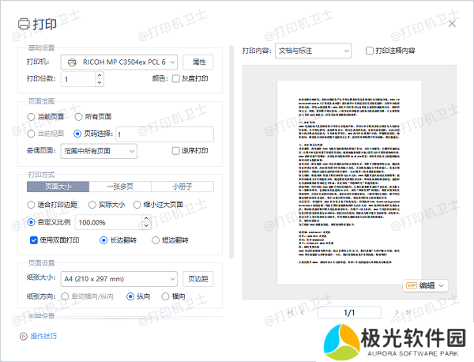Decrease print copies with down arrow
The width and height of the screenshot is (474, 362).
pyautogui.click(x=100, y=82)
